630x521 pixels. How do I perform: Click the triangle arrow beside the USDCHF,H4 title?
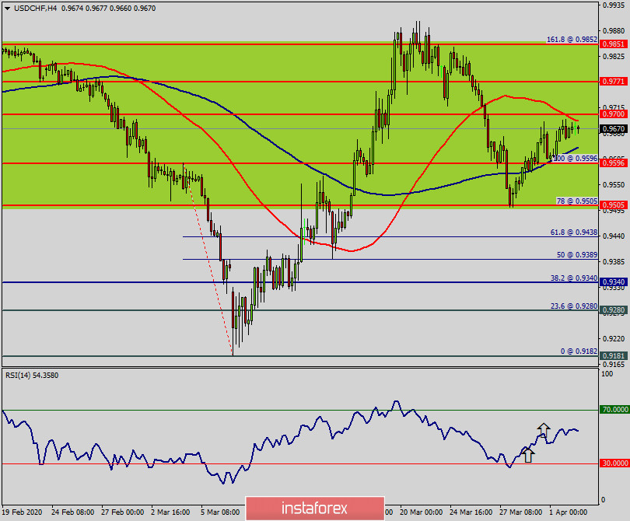[7, 7]
